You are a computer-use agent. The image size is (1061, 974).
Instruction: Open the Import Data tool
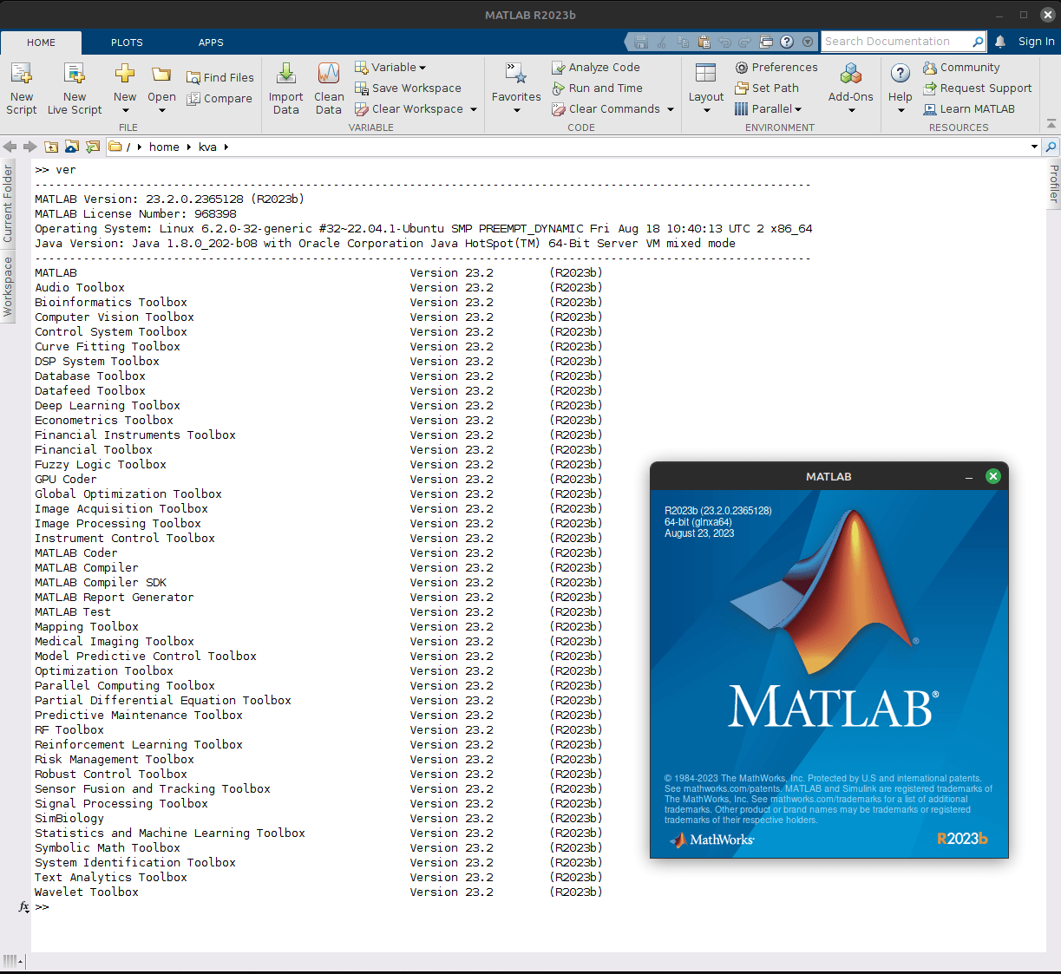click(285, 88)
